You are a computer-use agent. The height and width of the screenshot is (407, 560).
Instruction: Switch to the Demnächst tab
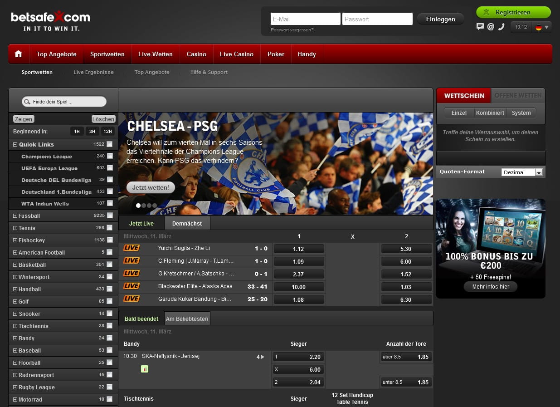tap(187, 223)
